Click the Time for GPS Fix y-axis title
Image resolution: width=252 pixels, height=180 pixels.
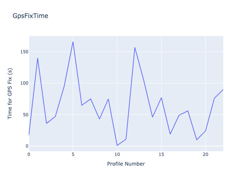[10, 94]
